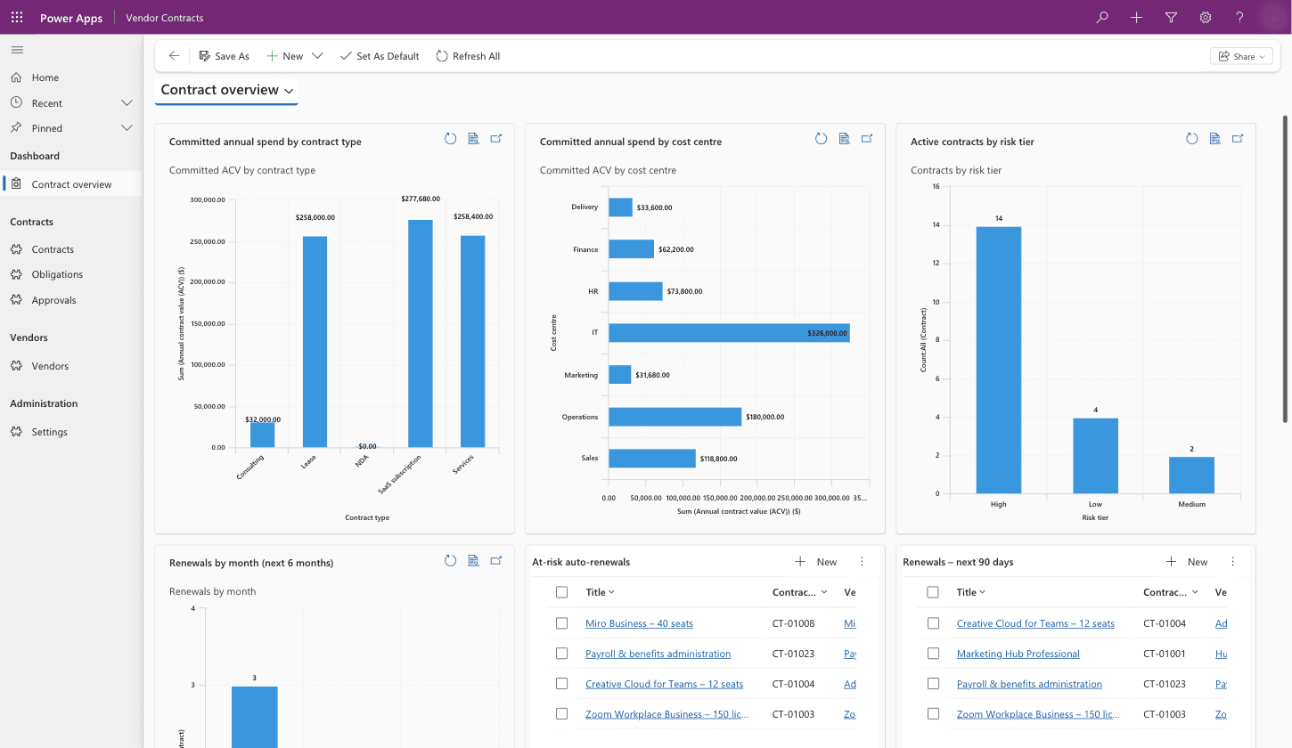Select all rows in Renewals – next 90 days
This screenshot has width=1292, height=748.
click(933, 592)
